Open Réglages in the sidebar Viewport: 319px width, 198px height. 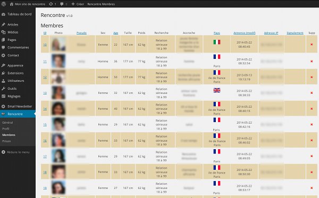14,96
